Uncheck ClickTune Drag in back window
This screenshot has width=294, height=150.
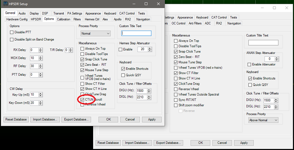coord(176,84)
